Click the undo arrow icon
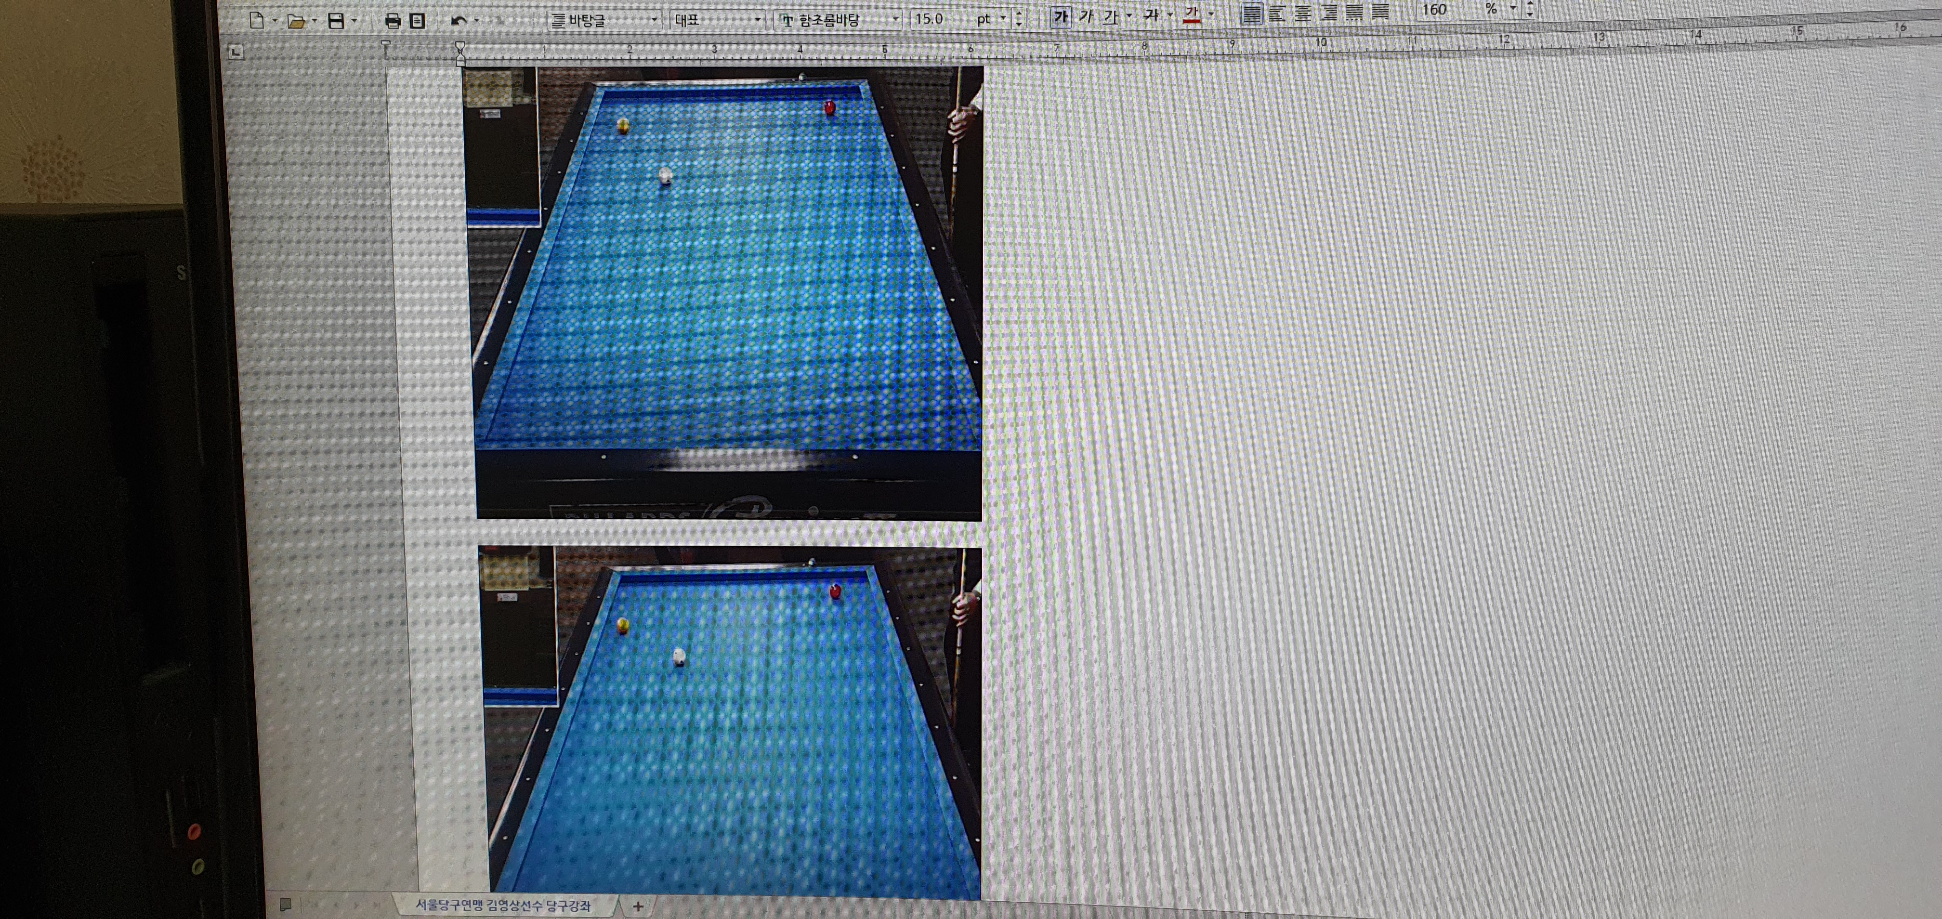The height and width of the screenshot is (919, 1942). [459, 21]
